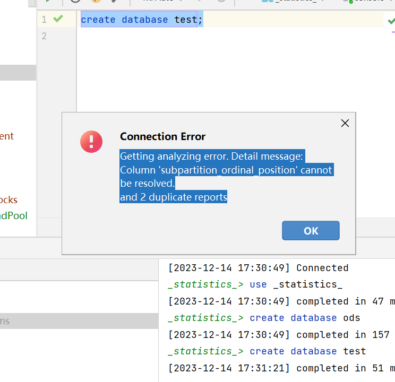Click the 'create database test' console line

(x=267, y=351)
